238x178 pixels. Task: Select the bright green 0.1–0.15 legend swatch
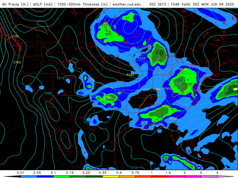point(62,177)
